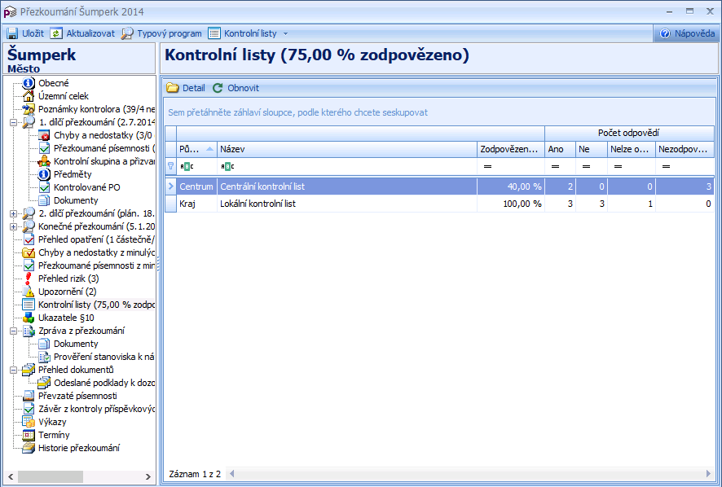The width and height of the screenshot is (722, 487).
Task: Click the Chyby a nedostatky z minulých icon
Action: click(x=29, y=252)
